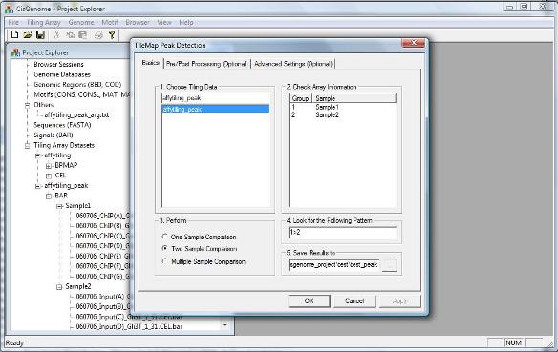Click the Cut scissors toolbar icon
558x352 pixels.
pos(56,34)
